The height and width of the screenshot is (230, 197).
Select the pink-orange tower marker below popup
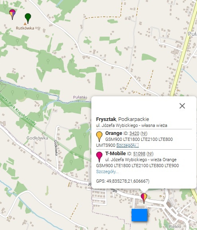(144, 198)
